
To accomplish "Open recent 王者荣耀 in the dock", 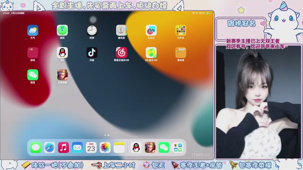I will click(150, 148).
